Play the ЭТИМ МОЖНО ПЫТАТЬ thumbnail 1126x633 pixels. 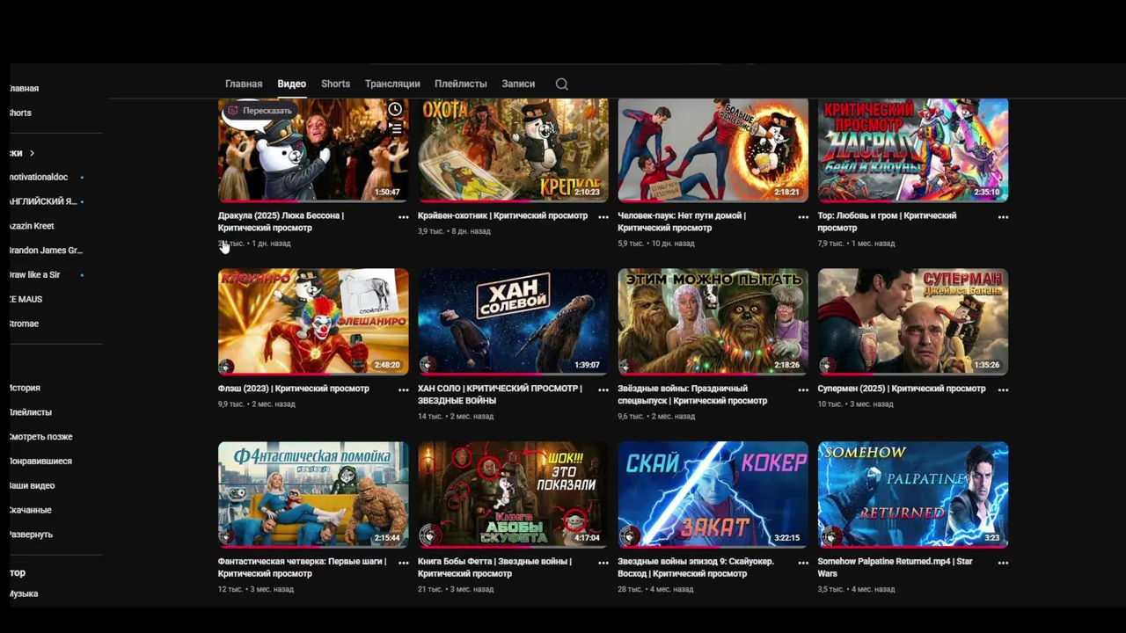pyautogui.click(x=713, y=322)
